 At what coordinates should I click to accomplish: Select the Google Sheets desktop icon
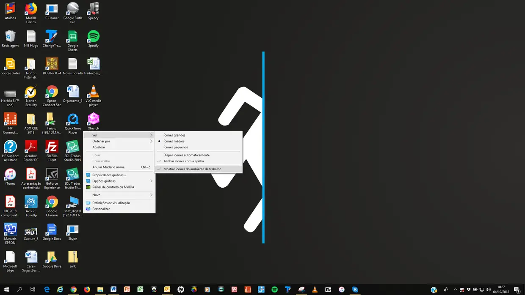(x=73, y=41)
